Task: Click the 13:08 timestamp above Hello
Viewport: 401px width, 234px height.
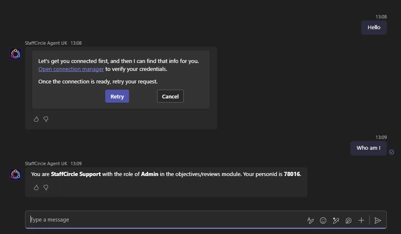Action: coord(381,17)
